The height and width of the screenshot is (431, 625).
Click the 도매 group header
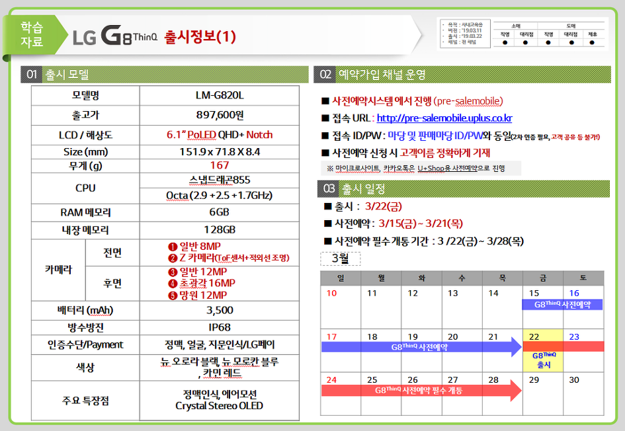(x=571, y=26)
